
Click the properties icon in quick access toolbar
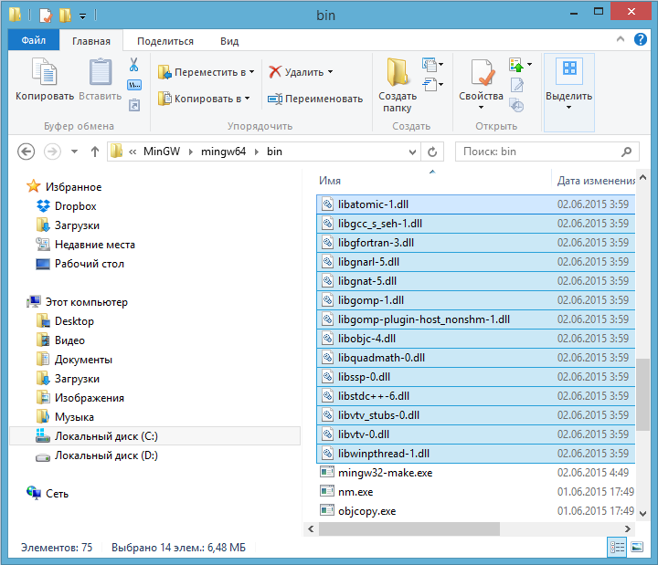pos(46,16)
